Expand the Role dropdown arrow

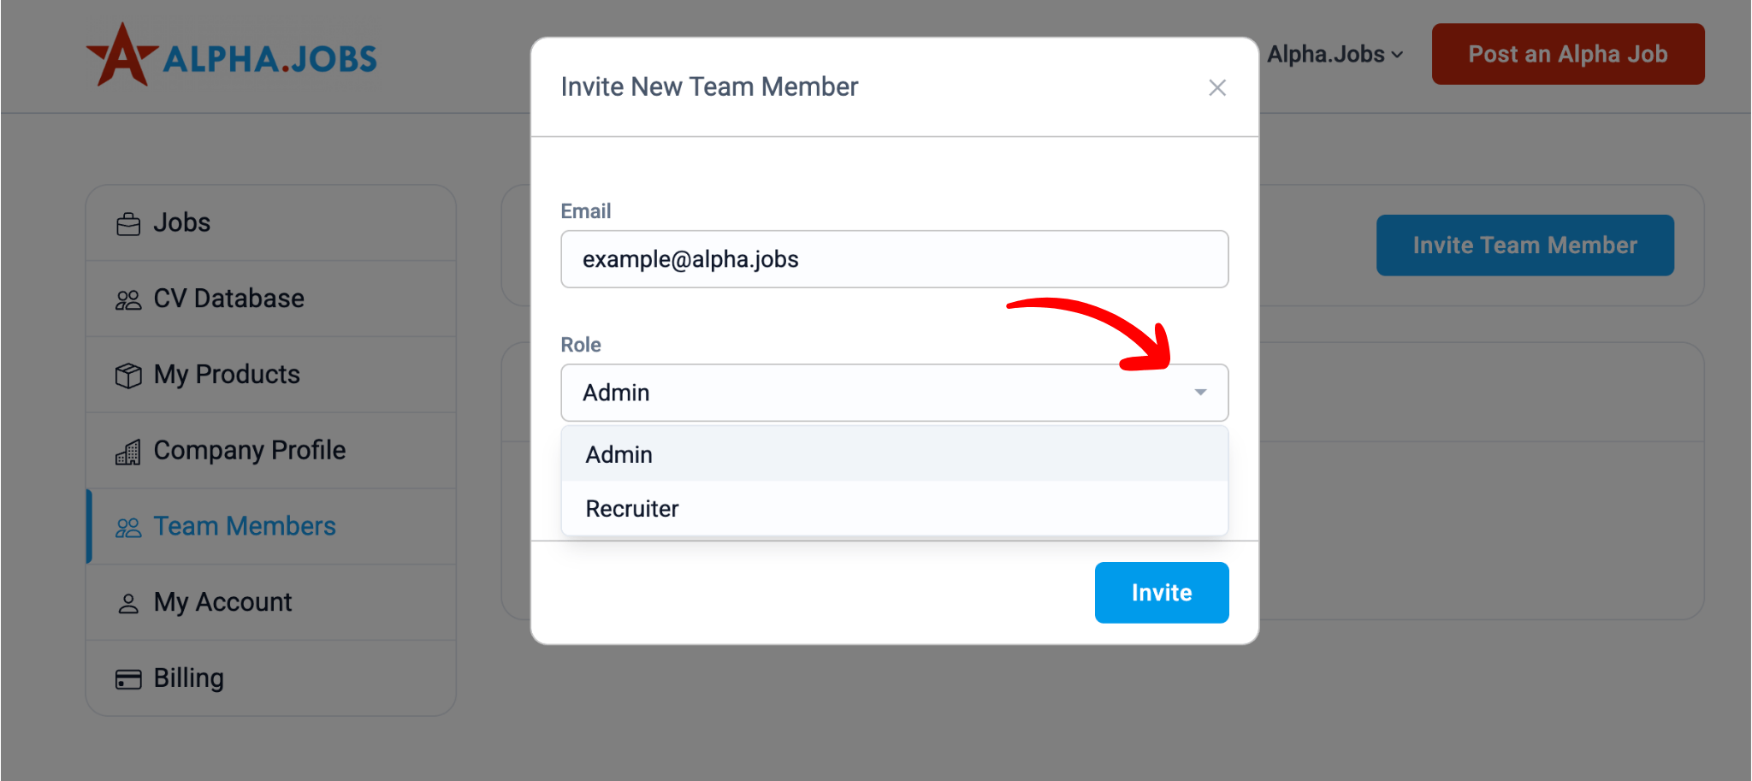[1200, 393]
